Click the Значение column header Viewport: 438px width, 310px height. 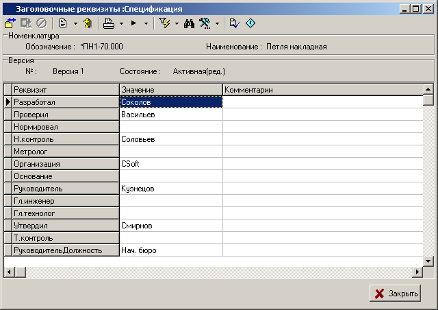tap(170, 90)
